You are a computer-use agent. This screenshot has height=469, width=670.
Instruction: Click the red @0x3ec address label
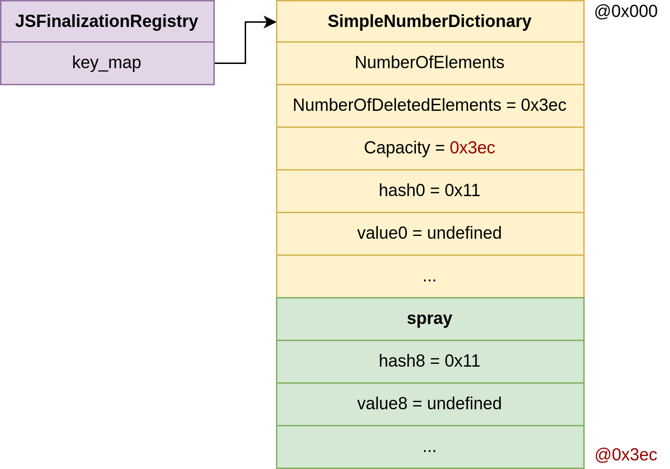[x=626, y=455]
